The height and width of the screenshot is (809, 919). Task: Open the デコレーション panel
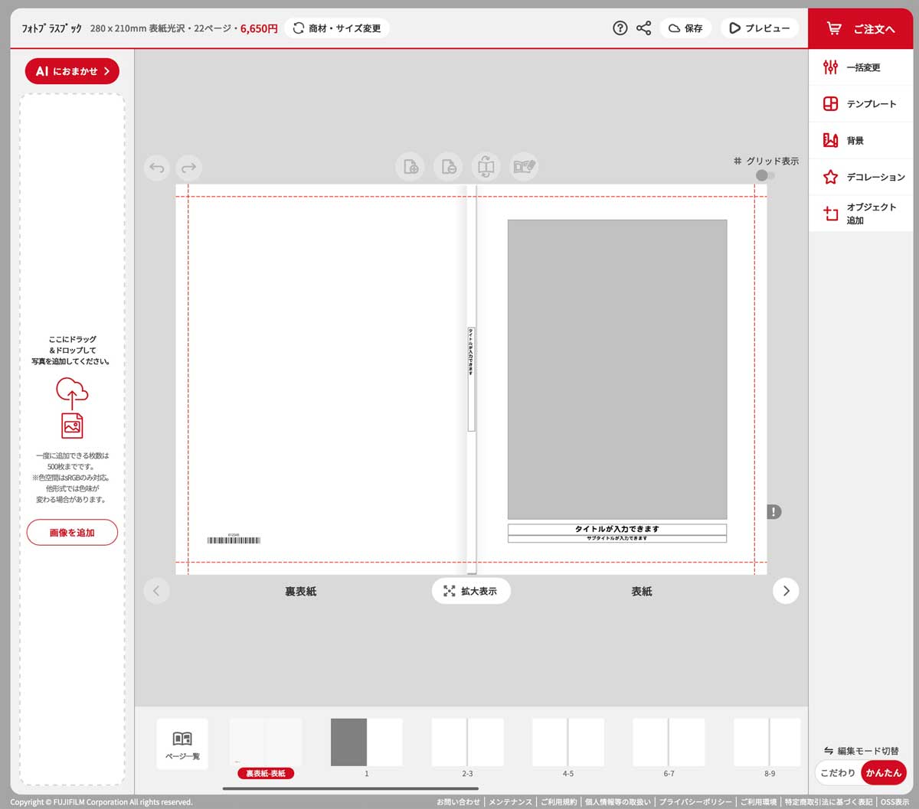coord(862,177)
